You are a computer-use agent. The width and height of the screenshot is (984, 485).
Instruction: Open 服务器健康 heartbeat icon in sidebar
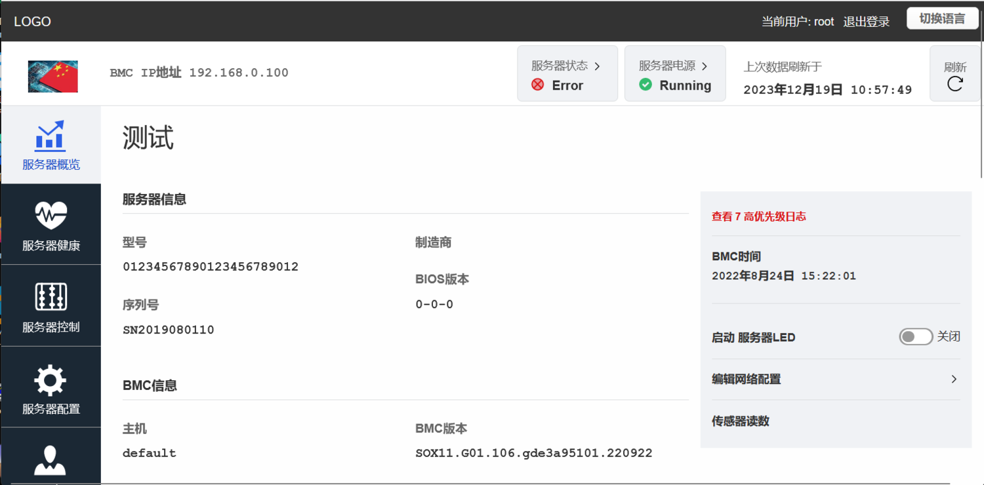(51, 216)
